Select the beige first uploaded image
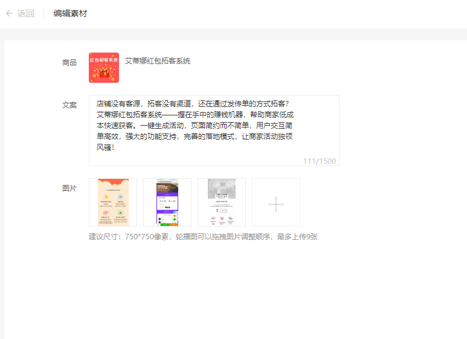The height and width of the screenshot is (339, 467). (x=113, y=202)
